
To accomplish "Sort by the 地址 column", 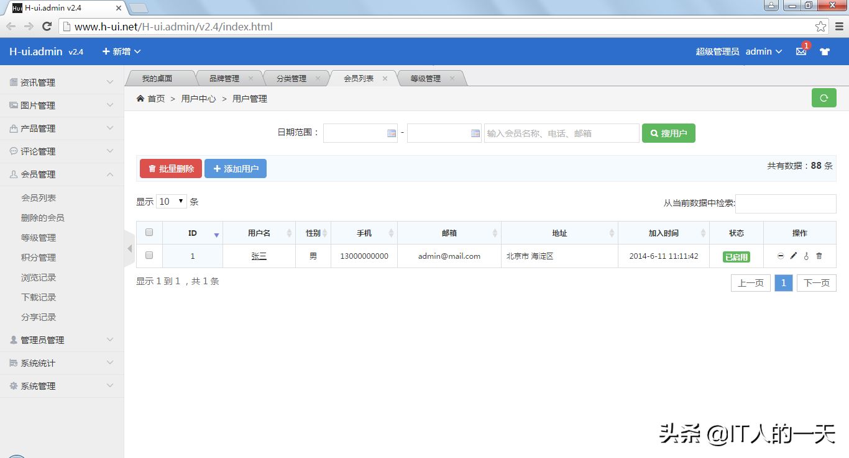I will point(559,233).
